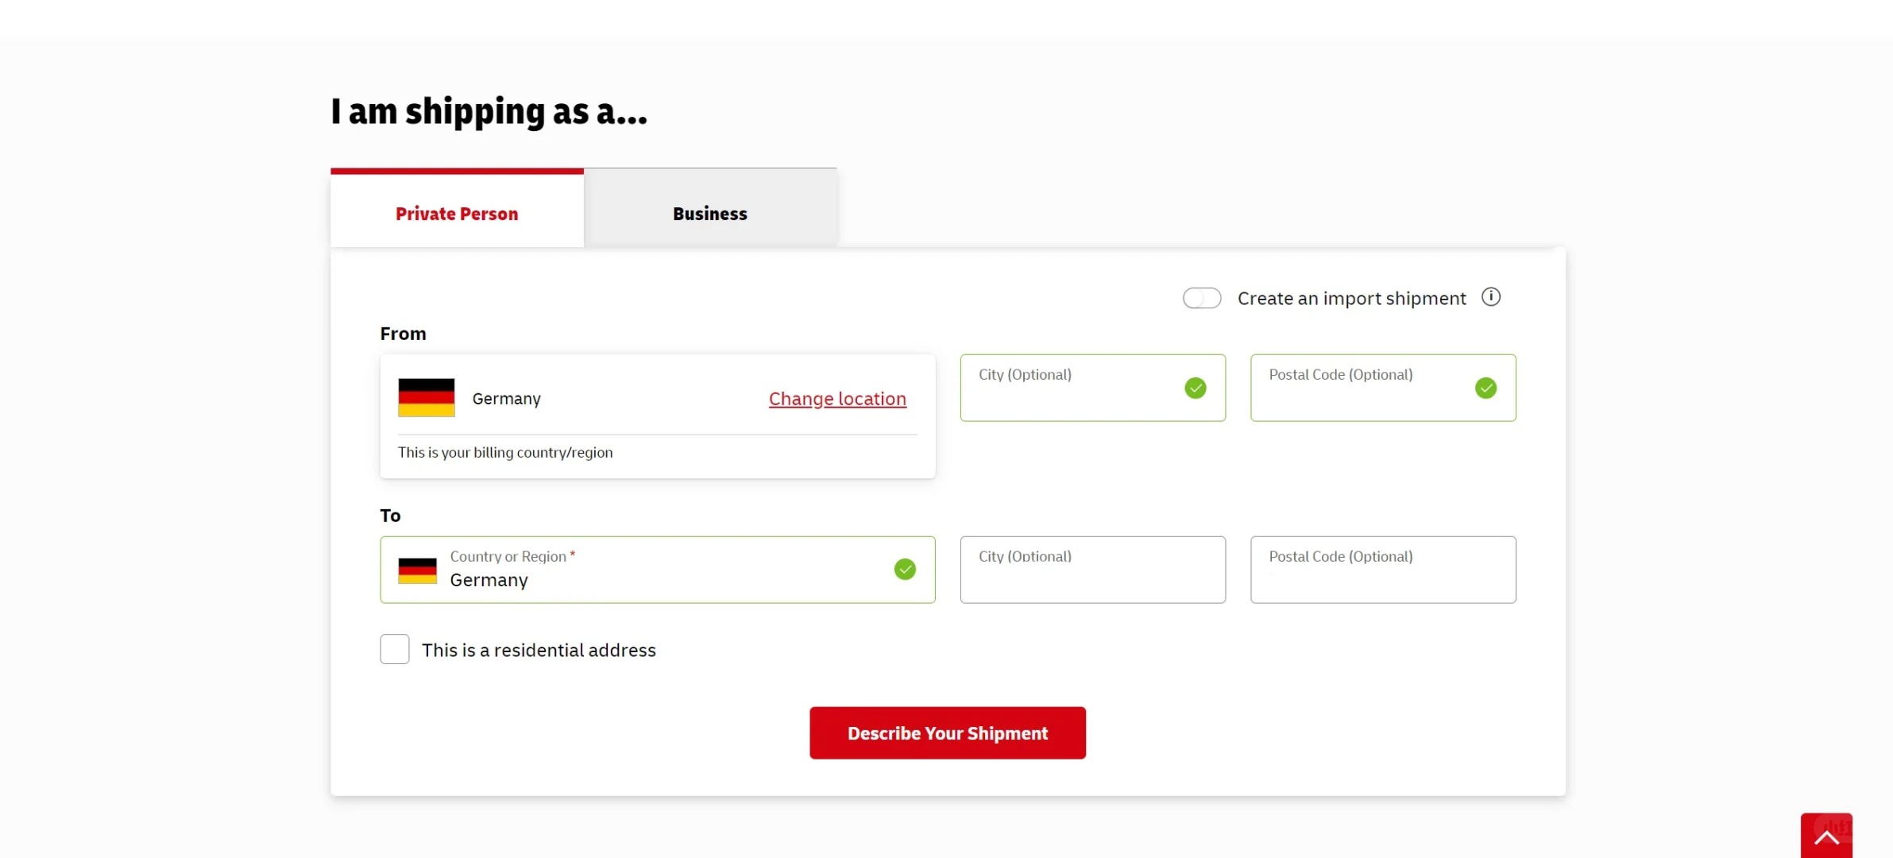Viewport: 1893px width, 858px height.
Task: Click the German flag in From box
Action: [x=426, y=397]
